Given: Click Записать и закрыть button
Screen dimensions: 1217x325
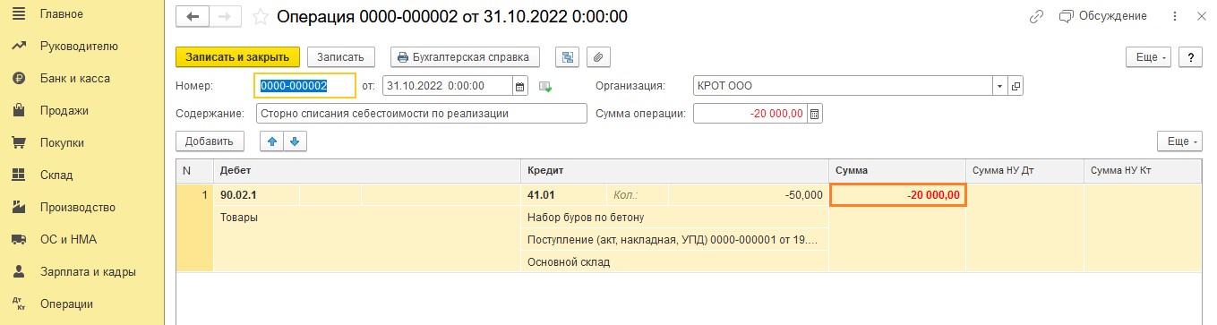Looking at the screenshot, I should pos(237,56).
